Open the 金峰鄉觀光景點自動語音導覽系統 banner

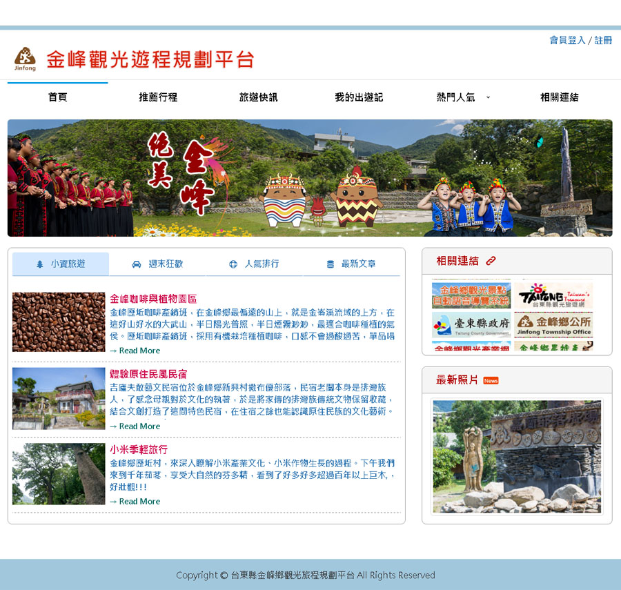point(471,295)
